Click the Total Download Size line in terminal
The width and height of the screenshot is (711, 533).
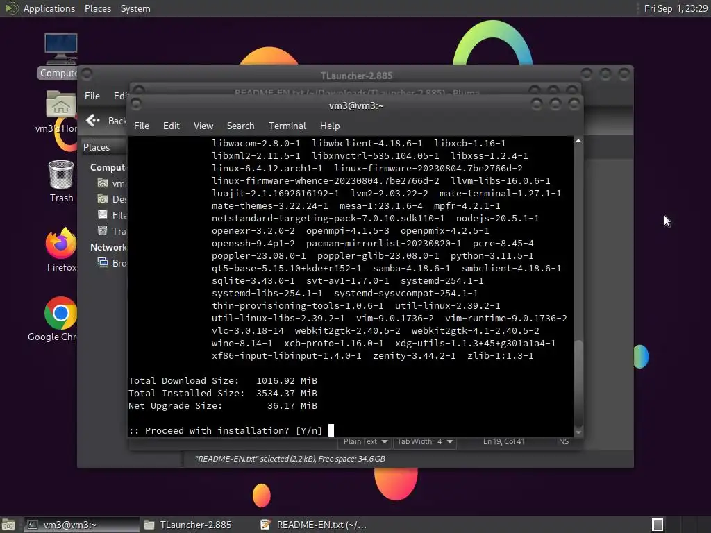[x=223, y=381]
